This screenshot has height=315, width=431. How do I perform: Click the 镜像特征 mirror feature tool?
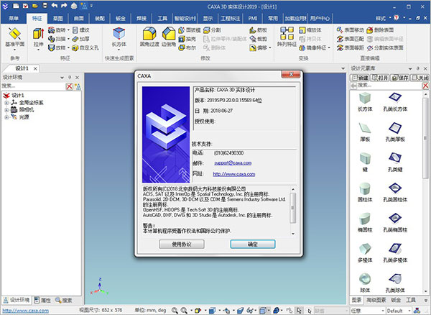coord(312,47)
